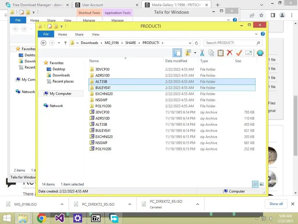Image resolution: width=298 pixels, height=224 pixels.
Task: Toggle the navigation pane toolbar button
Action: pyautogui.click(x=177, y=53)
